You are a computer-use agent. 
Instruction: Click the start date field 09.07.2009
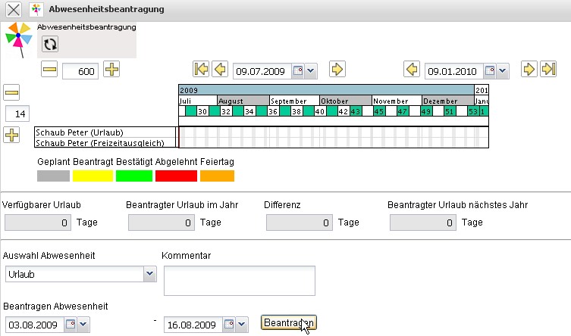(262, 71)
